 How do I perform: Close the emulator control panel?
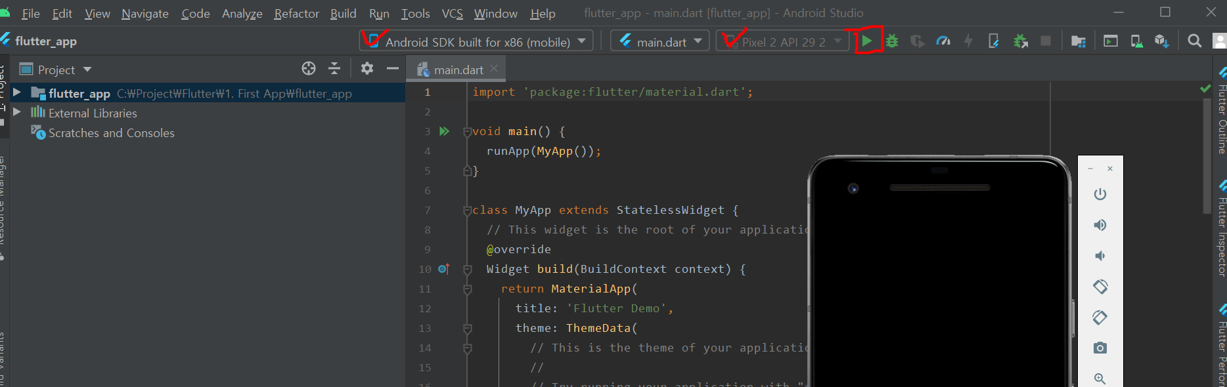point(1110,169)
